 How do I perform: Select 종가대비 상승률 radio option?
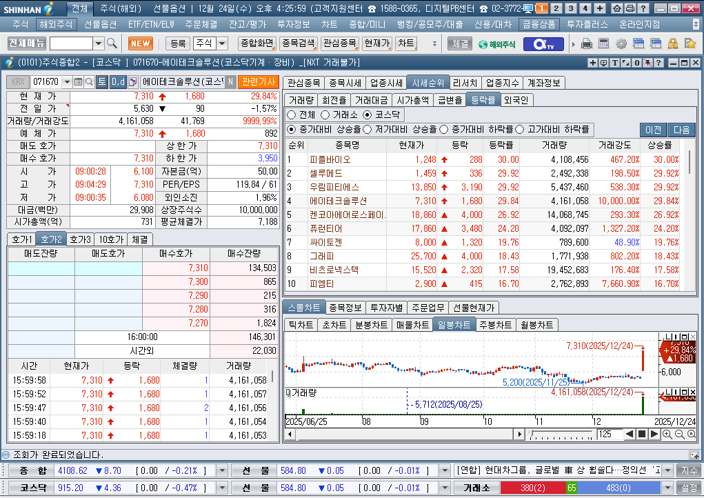point(292,129)
